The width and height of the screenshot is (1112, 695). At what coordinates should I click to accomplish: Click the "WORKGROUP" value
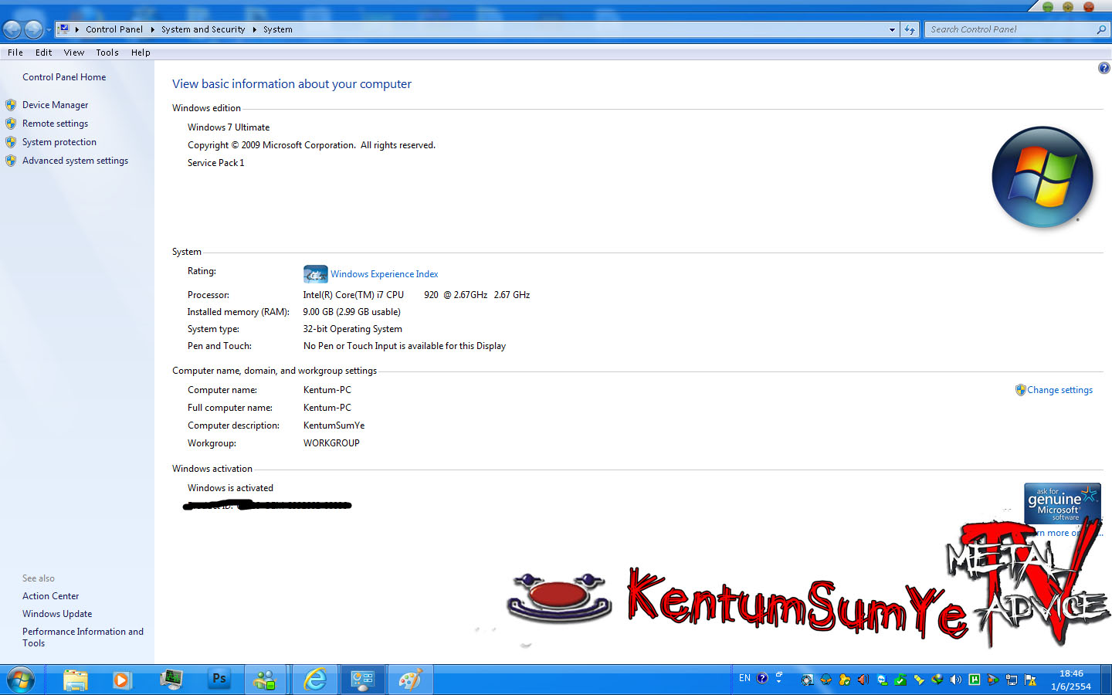click(x=331, y=443)
